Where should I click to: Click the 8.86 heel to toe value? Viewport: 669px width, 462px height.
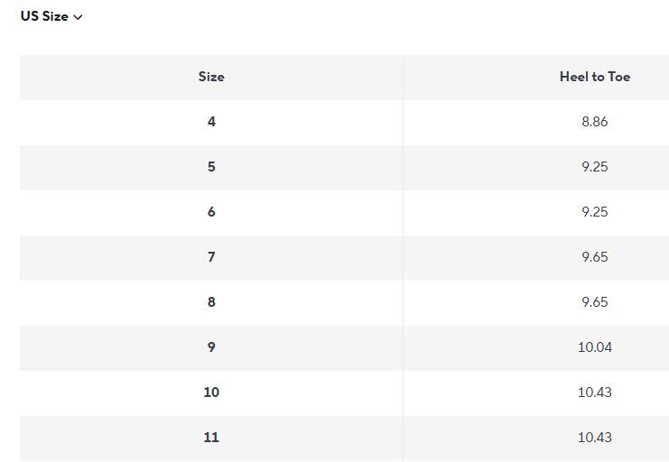(x=594, y=122)
